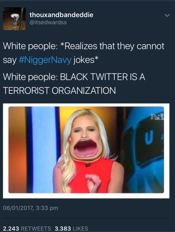Click the "TERRORIST ORGANIZATION" text line

click(x=59, y=90)
